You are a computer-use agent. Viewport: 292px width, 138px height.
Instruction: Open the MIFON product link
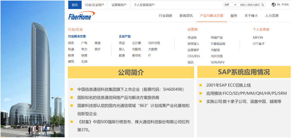tap(258, 37)
